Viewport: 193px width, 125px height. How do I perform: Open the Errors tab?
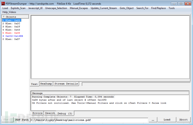[37, 113]
